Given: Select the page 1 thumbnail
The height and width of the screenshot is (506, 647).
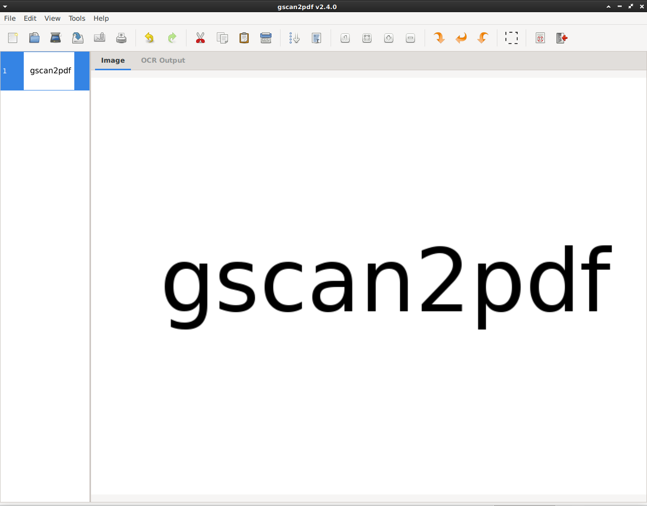Looking at the screenshot, I should 49,71.
